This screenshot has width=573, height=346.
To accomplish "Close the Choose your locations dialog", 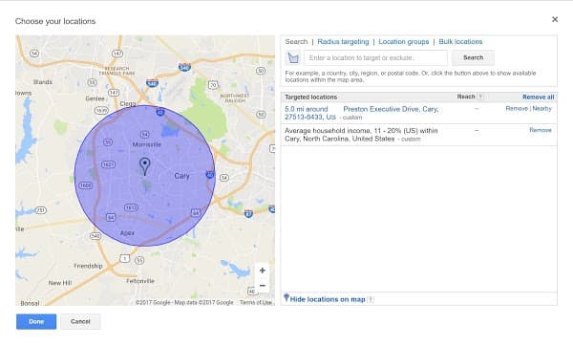I will coord(555,19).
